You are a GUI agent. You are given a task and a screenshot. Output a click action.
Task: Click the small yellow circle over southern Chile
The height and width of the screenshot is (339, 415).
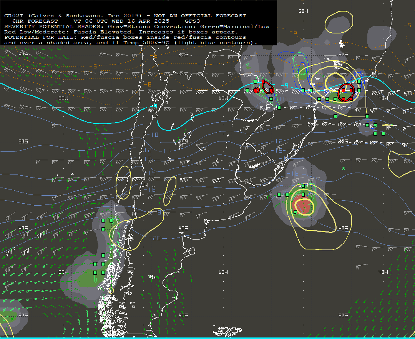click(111, 291)
